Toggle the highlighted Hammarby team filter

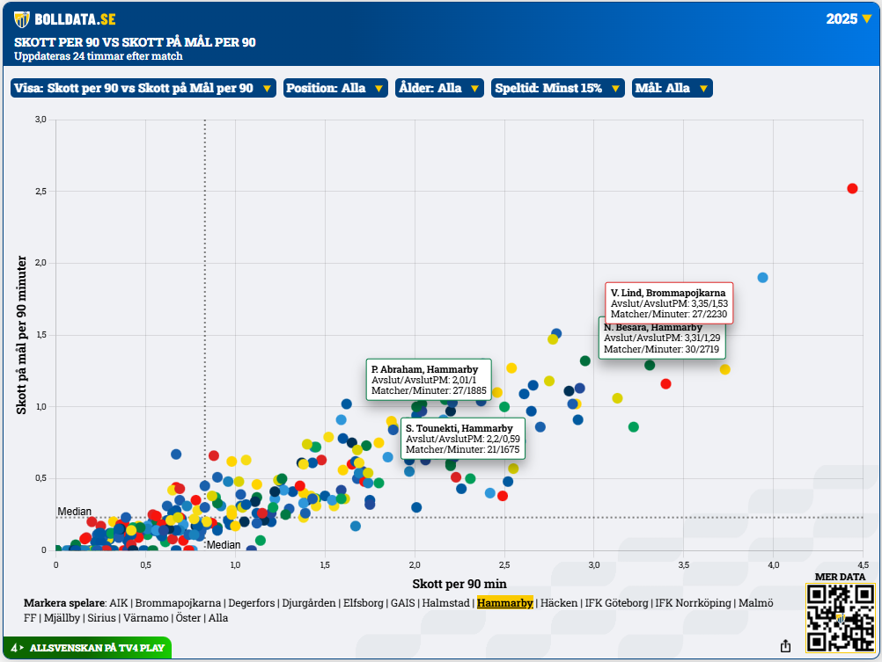[x=504, y=603]
